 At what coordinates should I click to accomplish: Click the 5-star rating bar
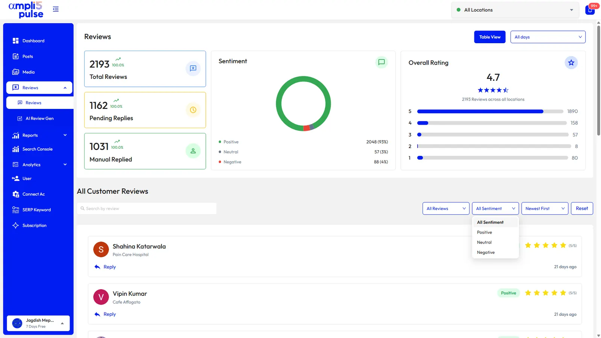click(490, 112)
